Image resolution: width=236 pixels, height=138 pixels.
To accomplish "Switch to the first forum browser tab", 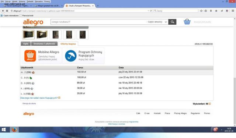I will pos(18,6).
